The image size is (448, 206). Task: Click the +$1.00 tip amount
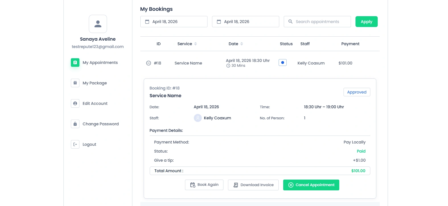click(x=359, y=160)
